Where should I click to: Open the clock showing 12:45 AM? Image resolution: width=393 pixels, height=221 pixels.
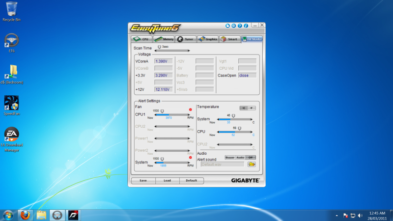377,216
